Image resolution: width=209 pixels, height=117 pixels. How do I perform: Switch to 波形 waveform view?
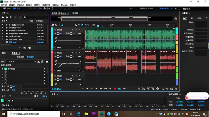click(7, 9)
